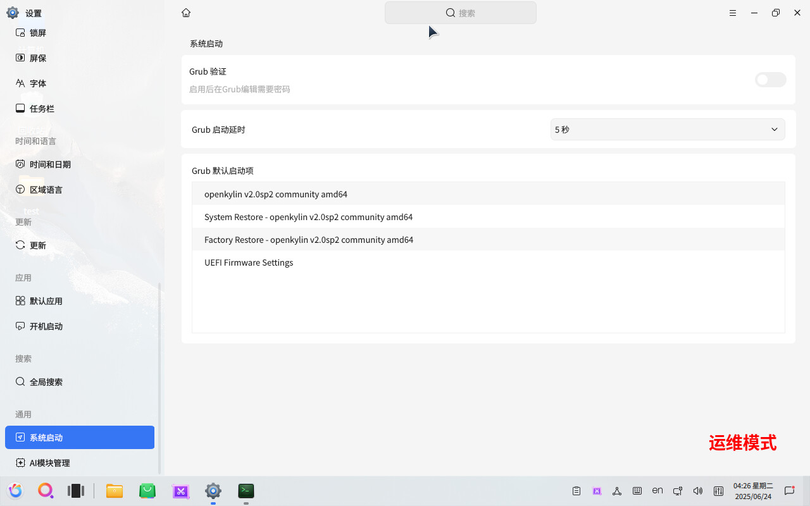Click the settings gear logo in title
Screen dimensions: 810x506
[x=12, y=13]
